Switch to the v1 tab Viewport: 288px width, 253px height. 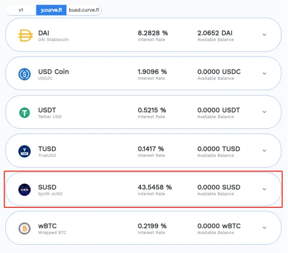pos(21,10)
